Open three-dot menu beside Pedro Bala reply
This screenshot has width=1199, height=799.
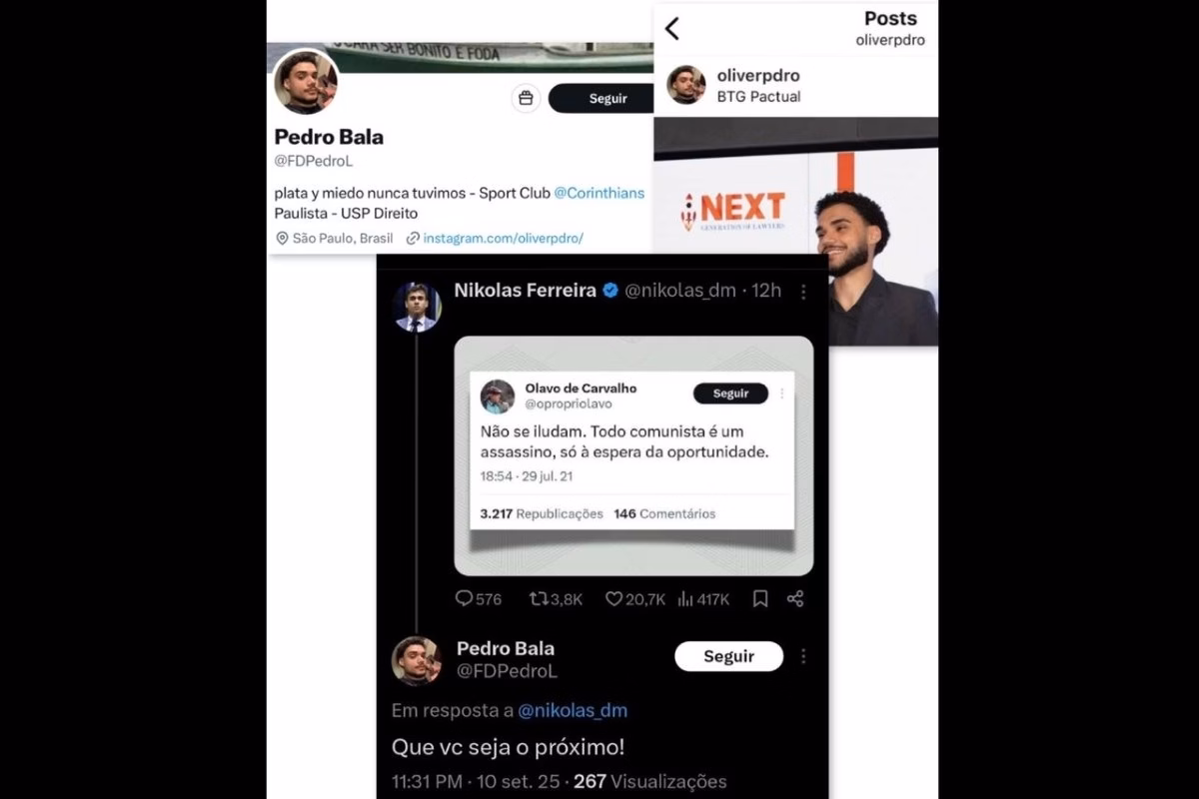[x=802, y=656]
